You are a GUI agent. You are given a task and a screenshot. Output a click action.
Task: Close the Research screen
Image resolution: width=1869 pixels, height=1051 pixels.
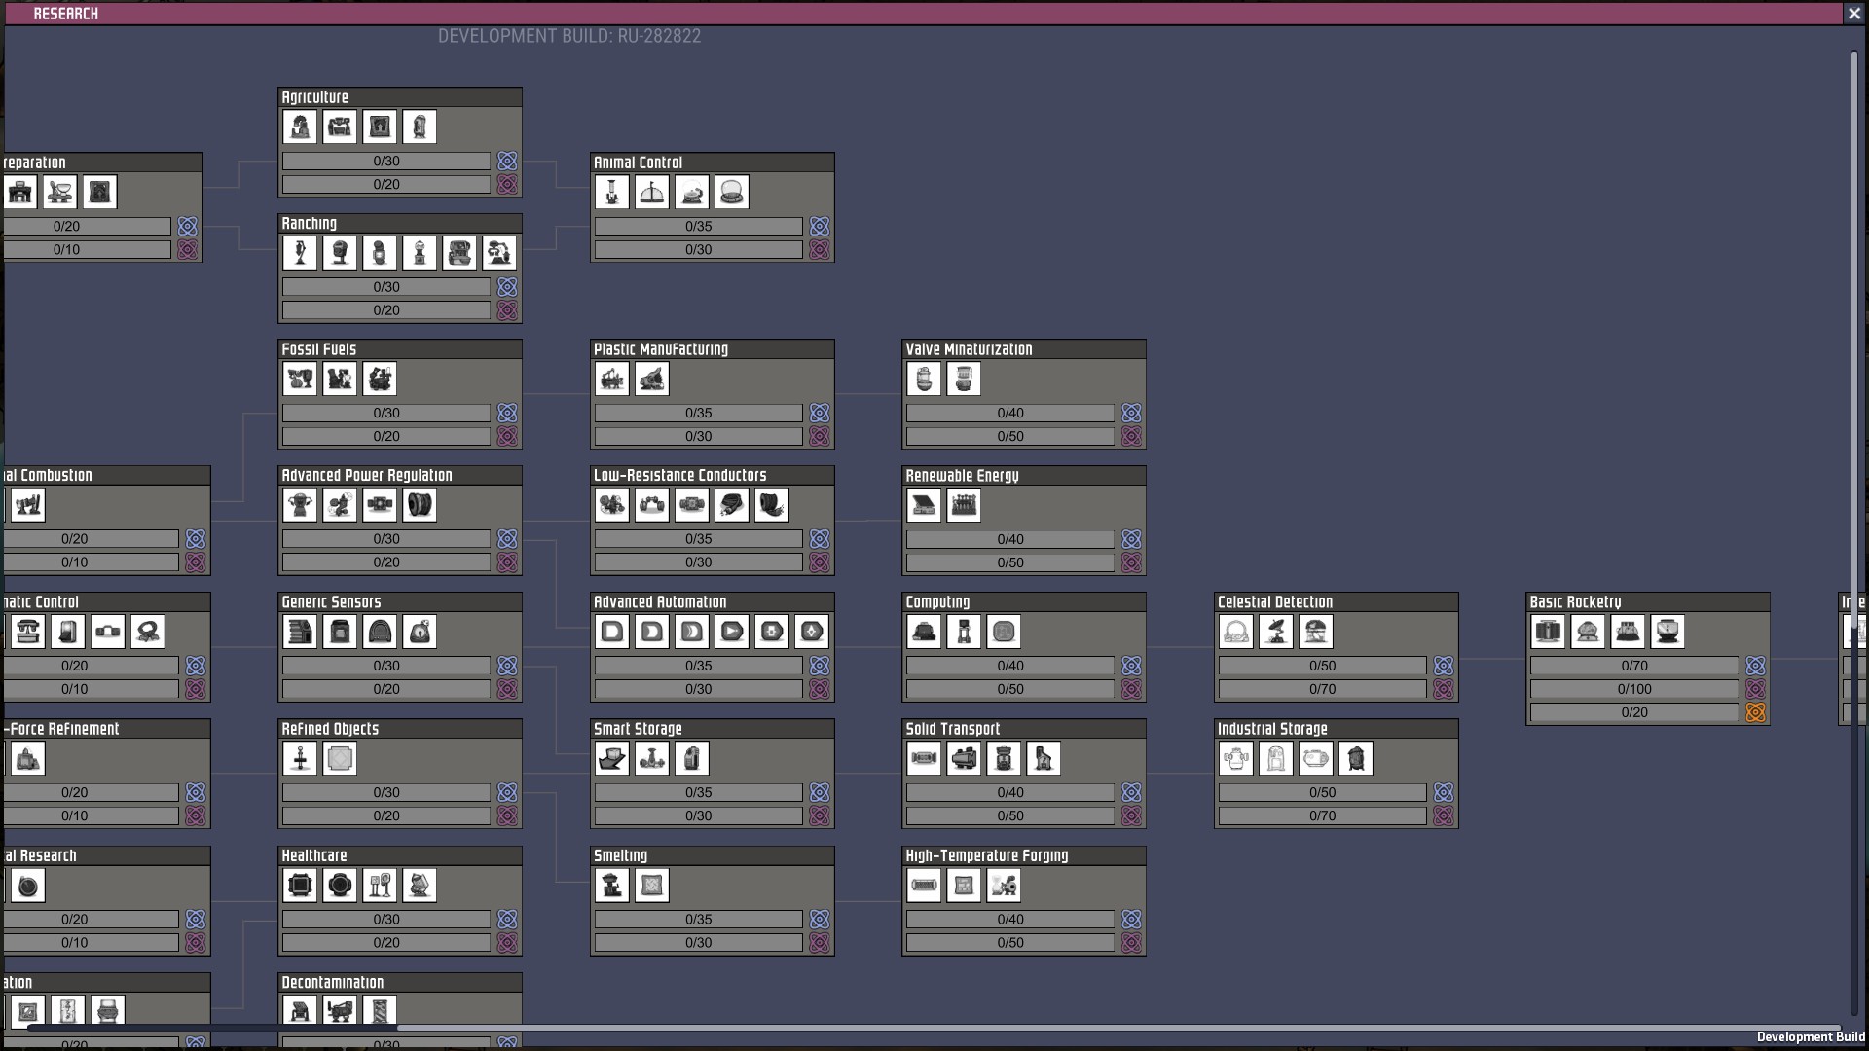coord(1853,13)
